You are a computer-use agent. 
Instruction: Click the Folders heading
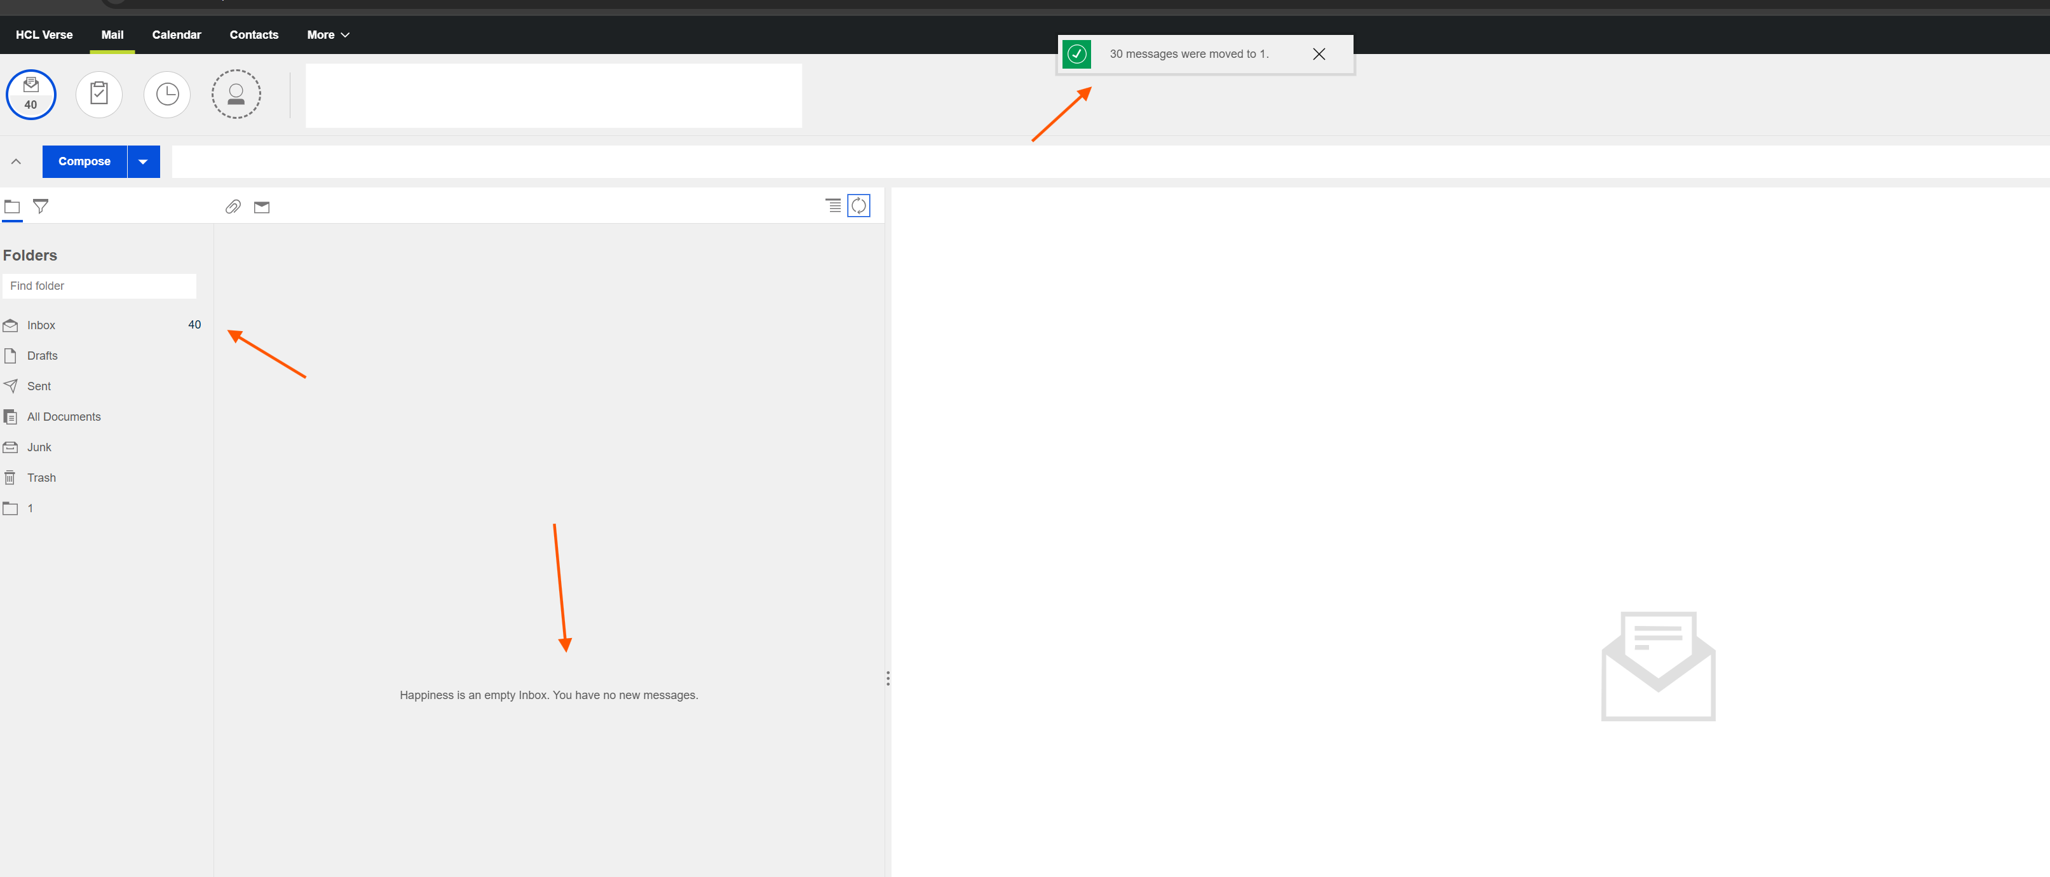(31, 255)
